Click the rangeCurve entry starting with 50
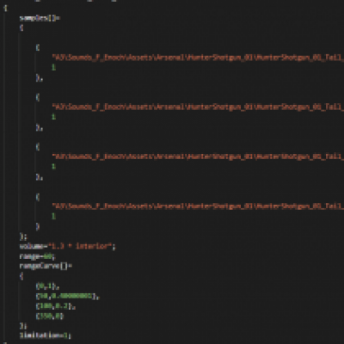This screenshot has width=344, height=344. tap(68, 296)
